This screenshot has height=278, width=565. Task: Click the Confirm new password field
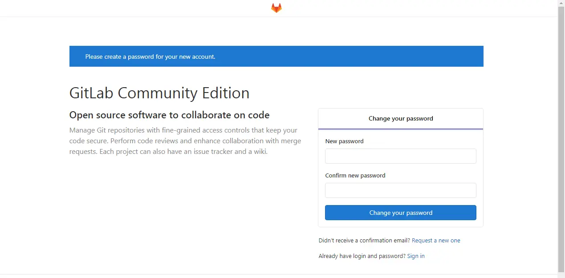(x=400, y=190)
